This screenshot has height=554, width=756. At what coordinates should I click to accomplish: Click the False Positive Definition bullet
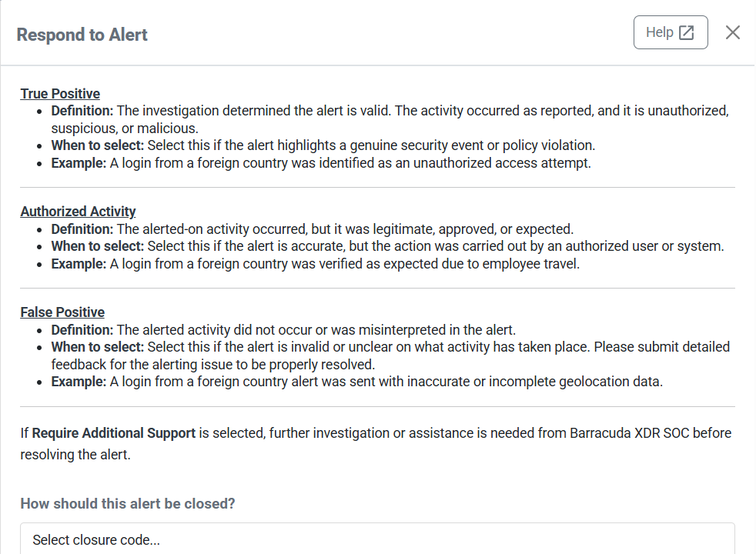coord(283,330)
